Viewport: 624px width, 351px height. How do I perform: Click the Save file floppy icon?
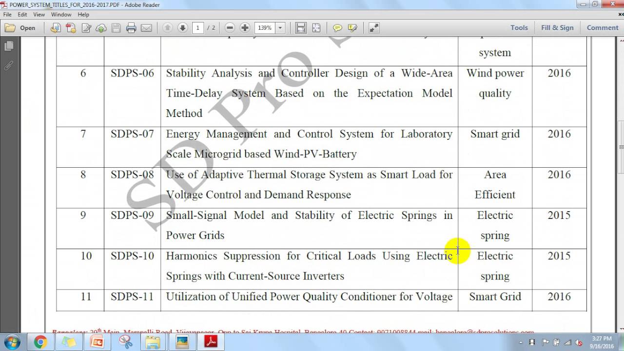(116, 28)
